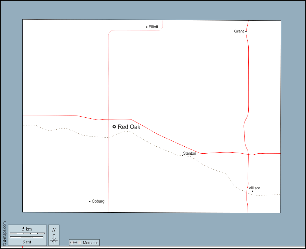Screen dimensions: 306x249
Task: Click the circle-to-square projection icon
Action: [x=76, y=243]
